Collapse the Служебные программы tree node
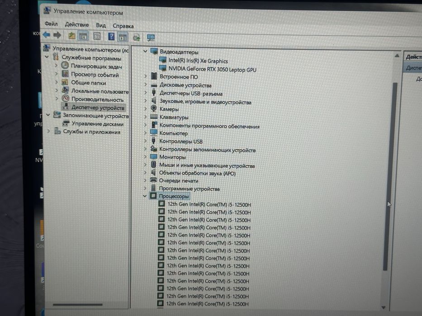Viewport: 422px width, 316px height. tap(47, 57)
